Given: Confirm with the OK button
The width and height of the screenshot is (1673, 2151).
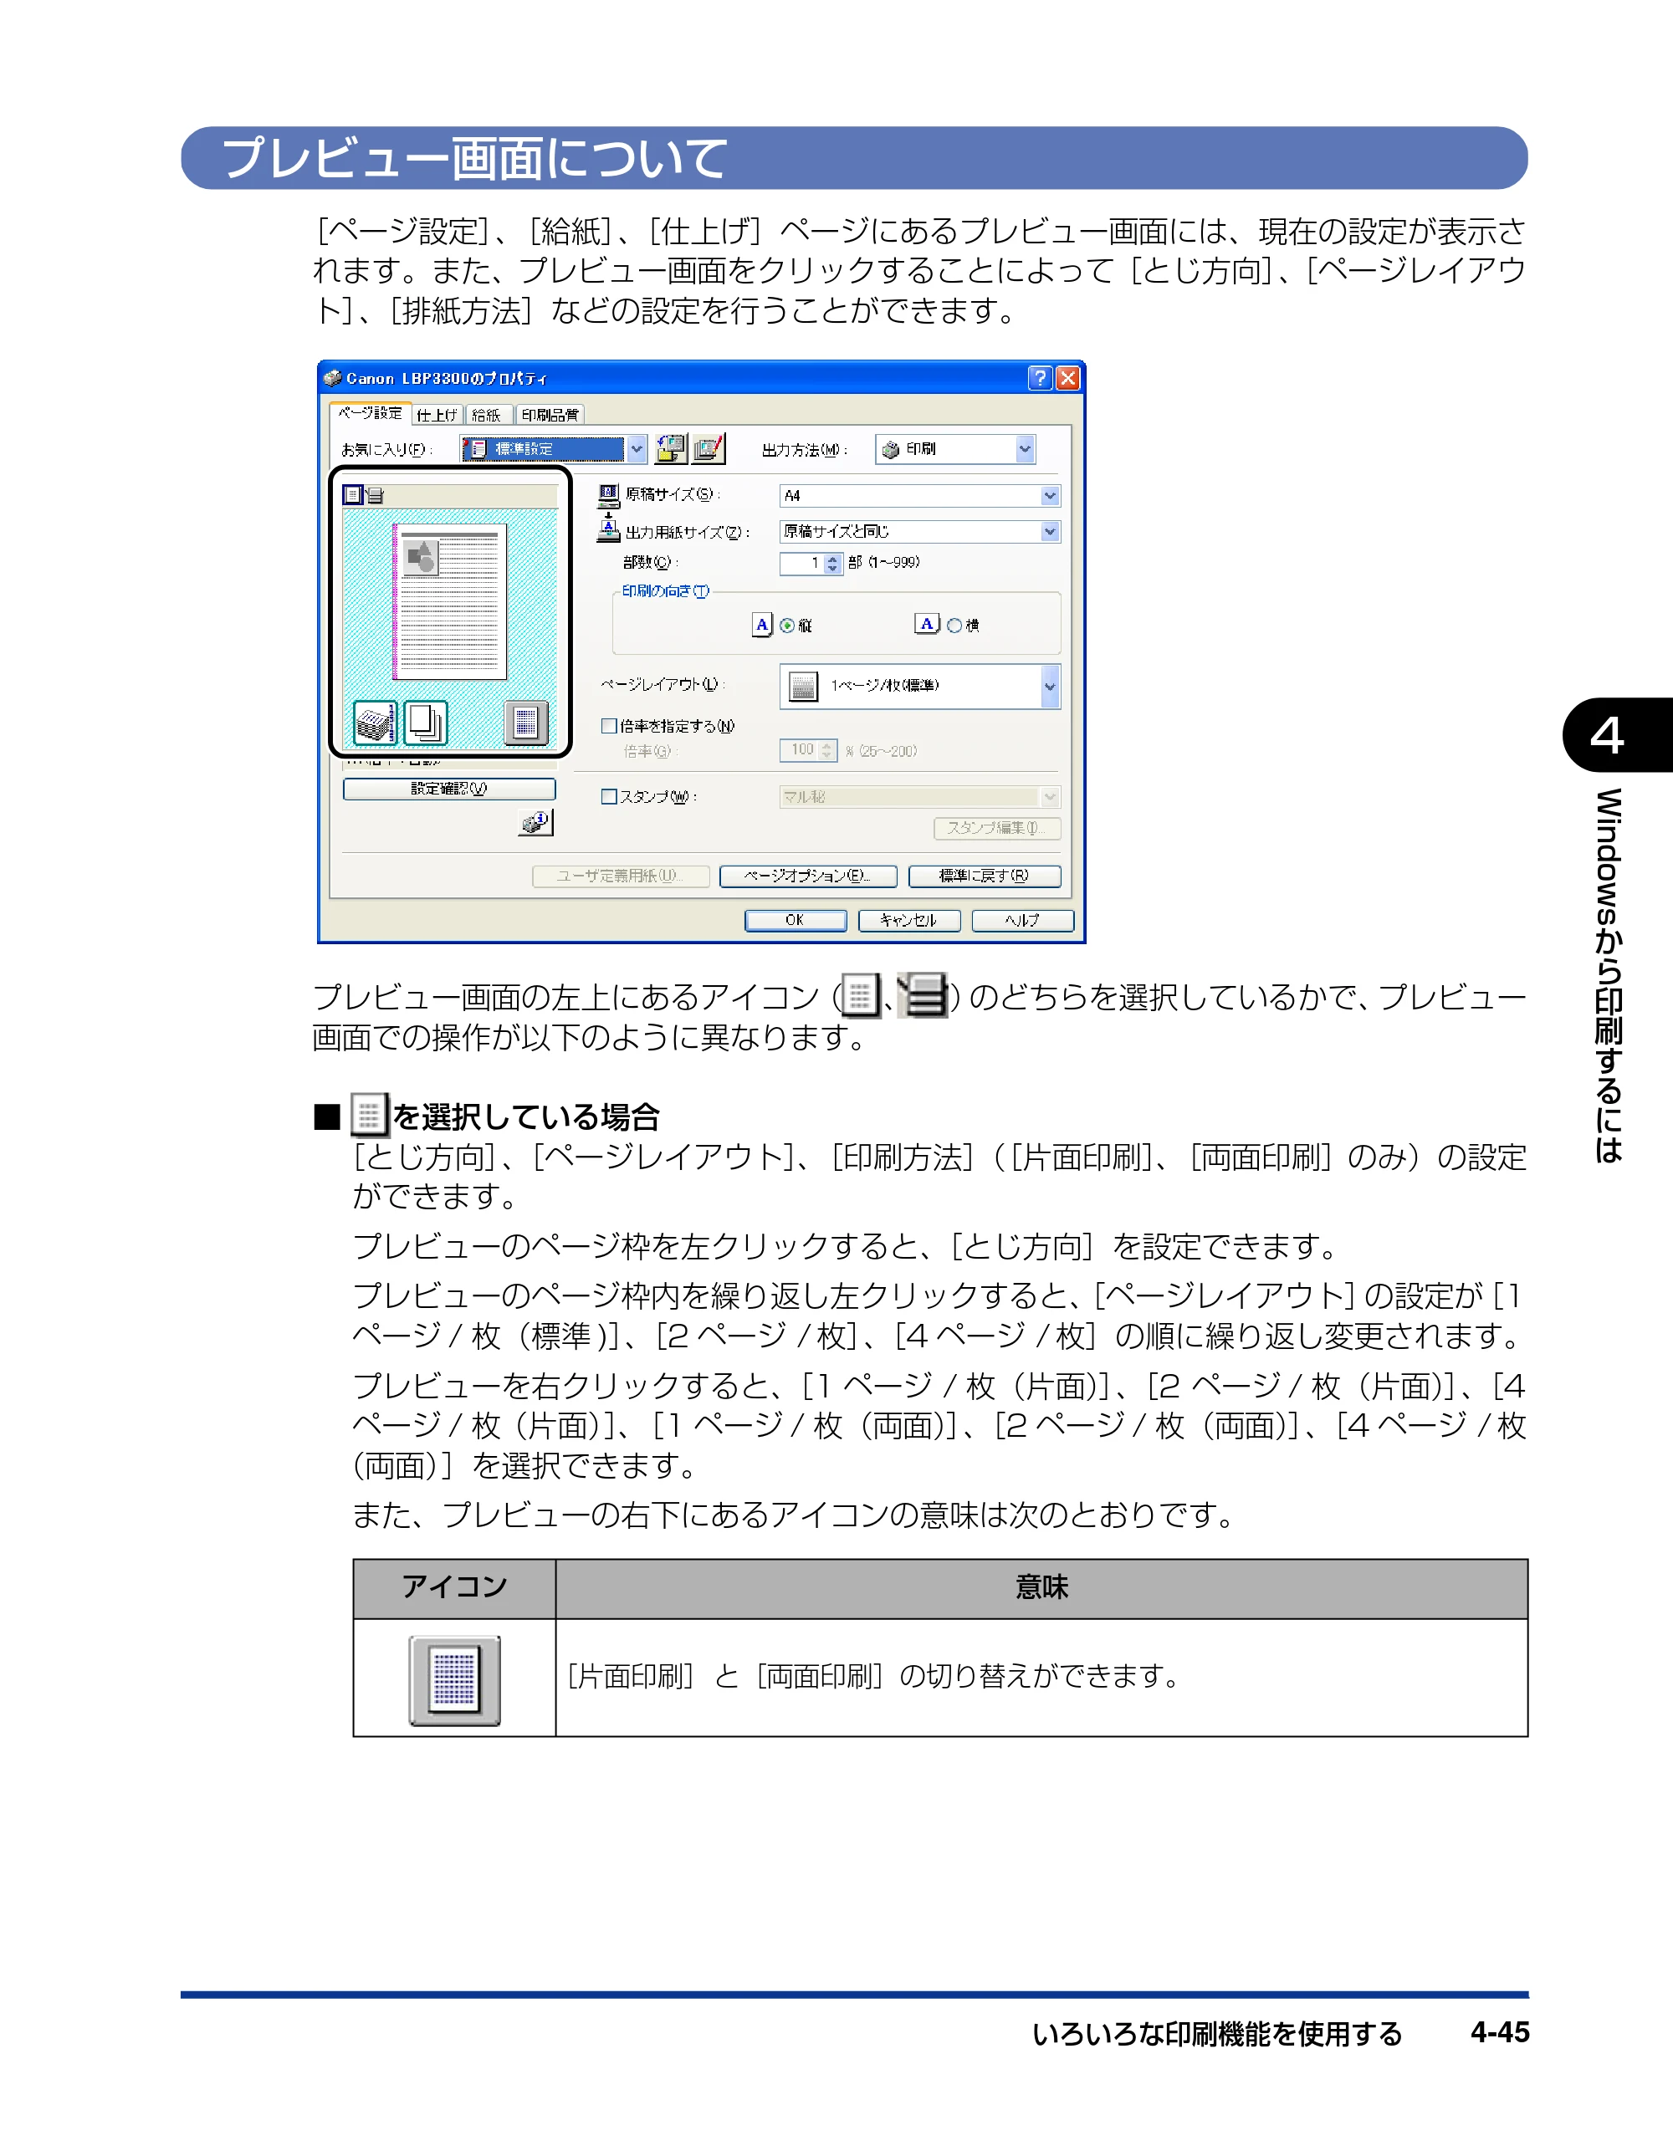Looking at the screenshot, I should [x=796, y=920].
